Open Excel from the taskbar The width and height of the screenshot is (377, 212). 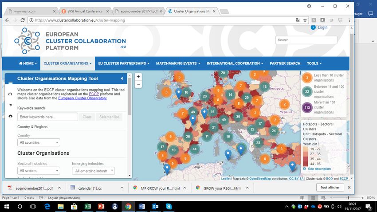coord(88,207)
